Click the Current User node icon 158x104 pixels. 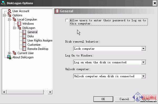[x=14, y=53]
